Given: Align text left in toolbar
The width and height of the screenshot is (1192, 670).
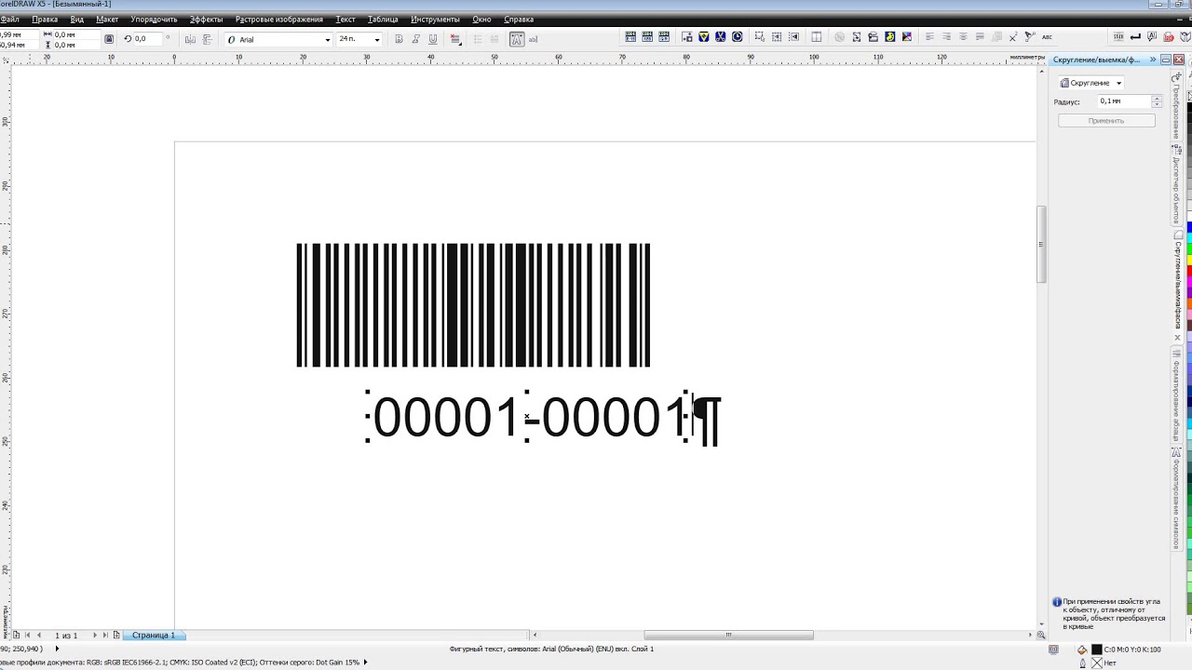Looking at the screenshot, I should (929, 37).
